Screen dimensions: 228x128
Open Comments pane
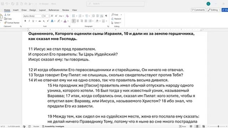(x=198, y=10)
